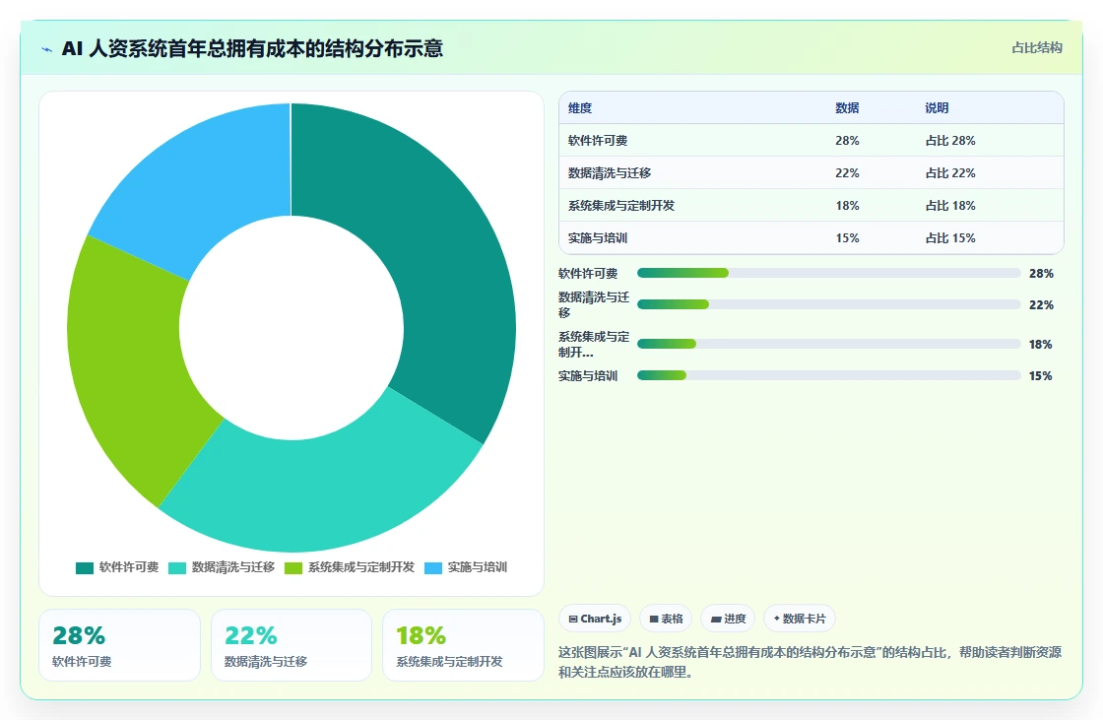The height and width of the screenshot is (720, 1103).
Task: Click the 软件许可费 legend label
Action: [129, 567]
